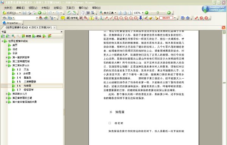Open the 注释(C) menu
Image resolution: width=227 pixels, height=145 pixels.
[x=58, y=8]
